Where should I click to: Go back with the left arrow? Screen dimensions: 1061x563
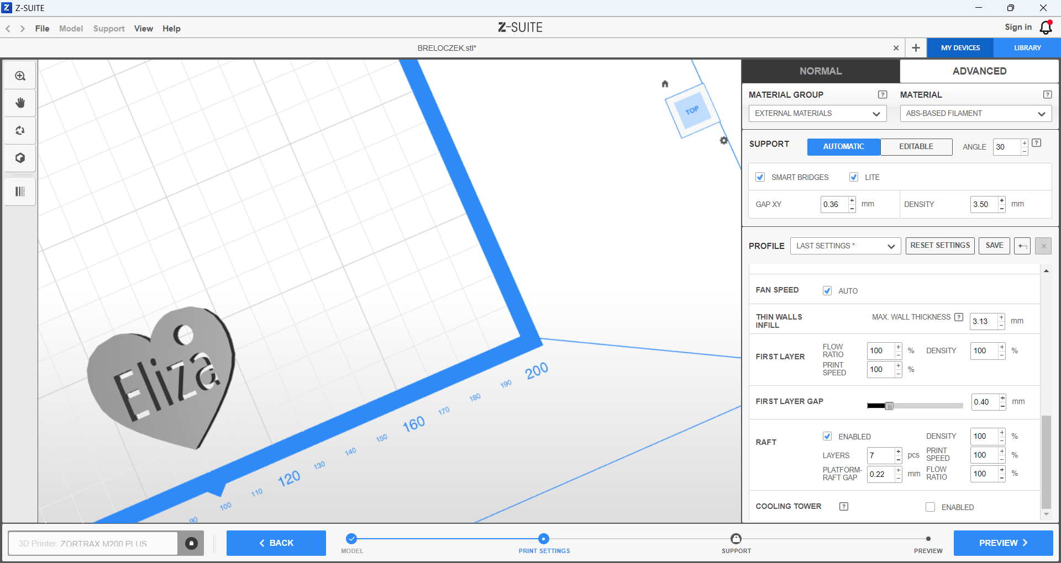(8, 29)
